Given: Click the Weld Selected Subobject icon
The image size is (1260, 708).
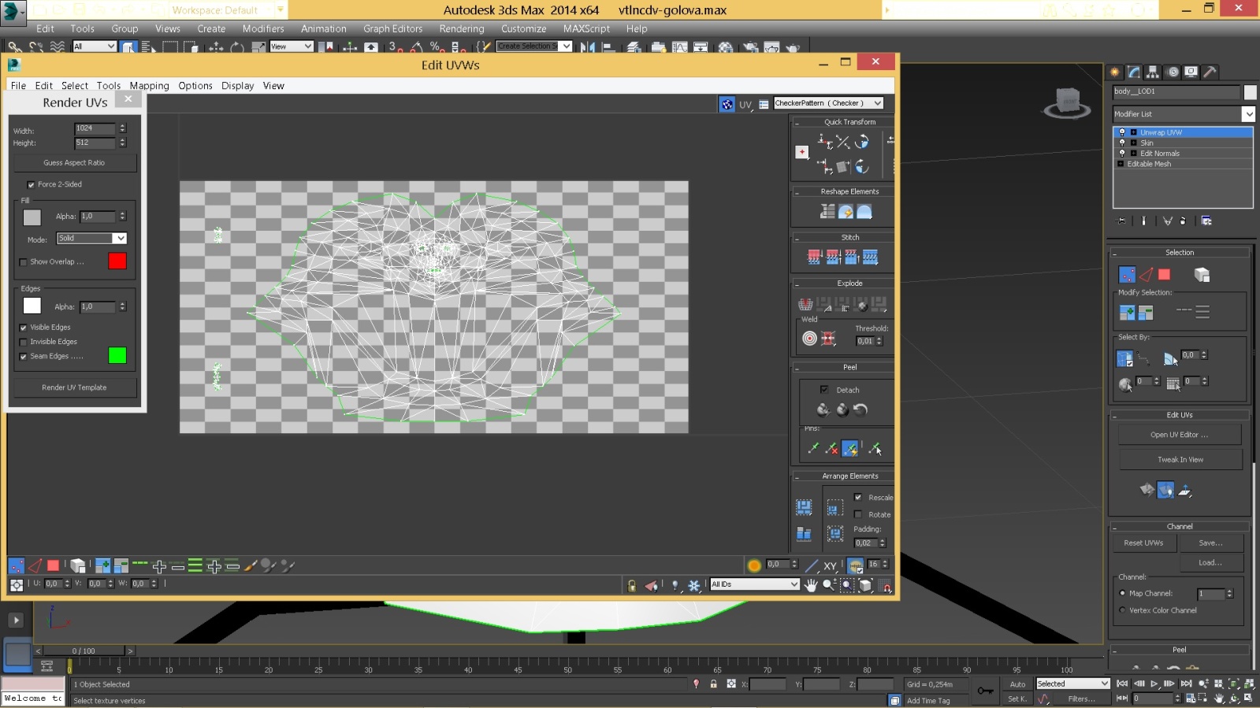Looking at the screenshot, I should (x=828, y=339).
